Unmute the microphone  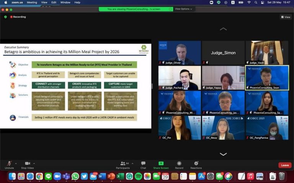click(x=9, y=165)
